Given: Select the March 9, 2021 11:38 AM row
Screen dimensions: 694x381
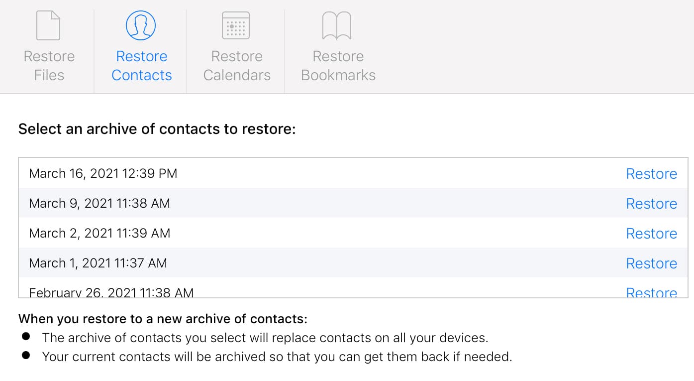Looking at the screenshot, I should tap(99, 203).
